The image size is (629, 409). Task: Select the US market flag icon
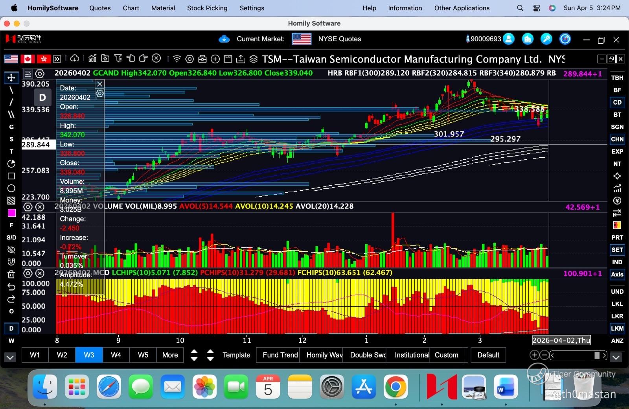click(x=11, y=59)
